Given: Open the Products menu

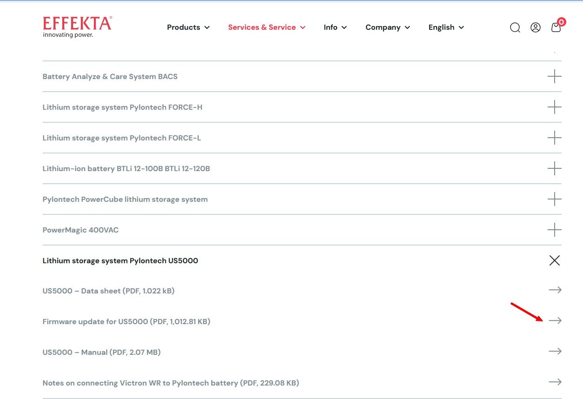Looking at the screenshot, I should [x=188, y=27].
